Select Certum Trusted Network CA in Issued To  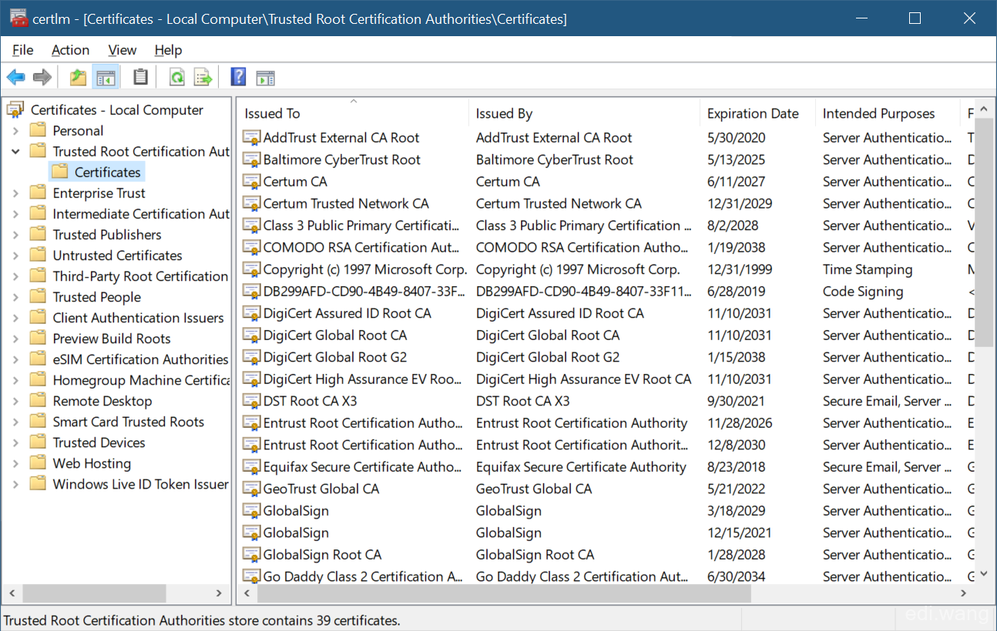click(346, 204)
